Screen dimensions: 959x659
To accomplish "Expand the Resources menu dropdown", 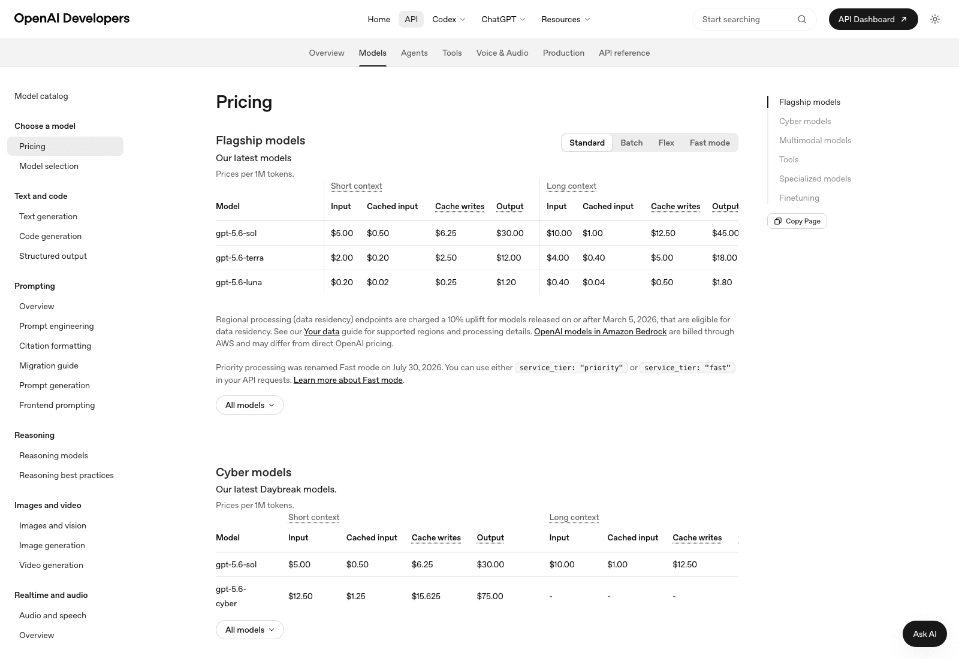I will coord(566,19).
